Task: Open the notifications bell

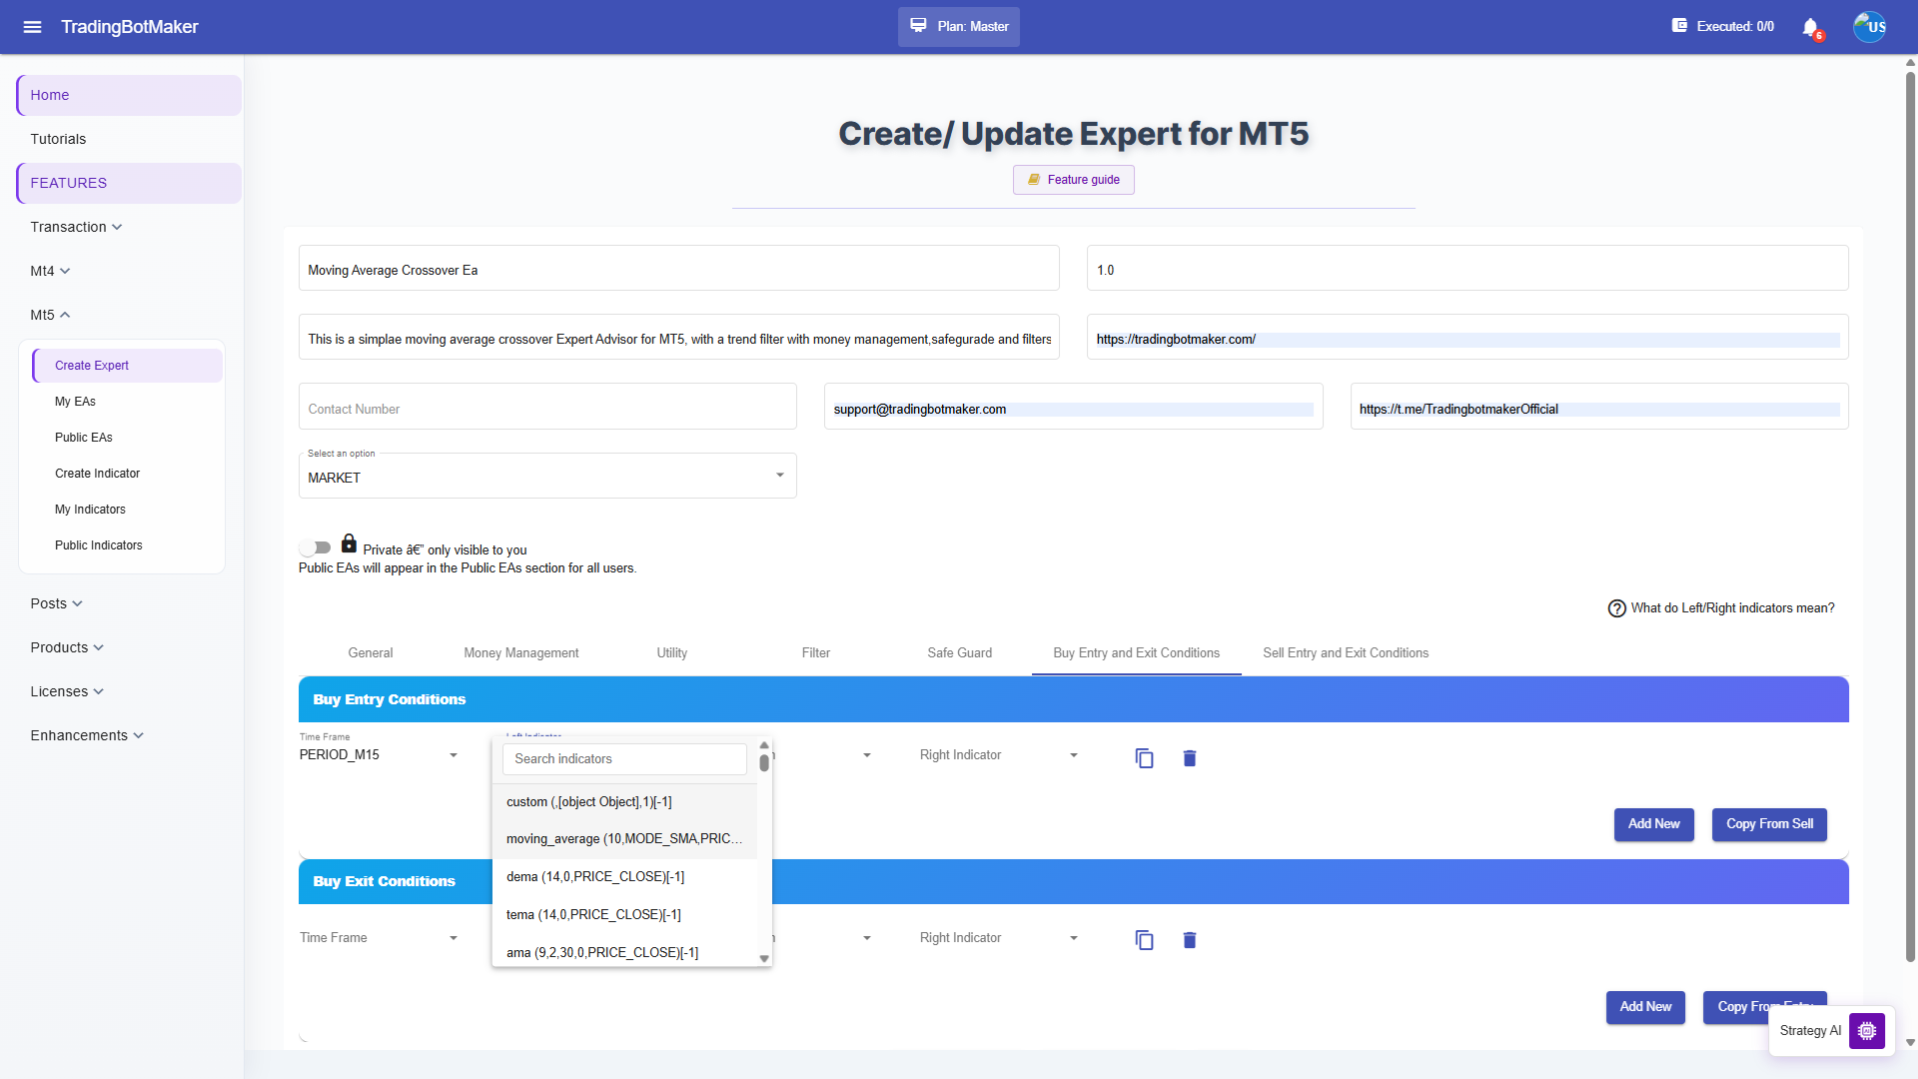Action: pyautogui.click(x=1811, y=27)
